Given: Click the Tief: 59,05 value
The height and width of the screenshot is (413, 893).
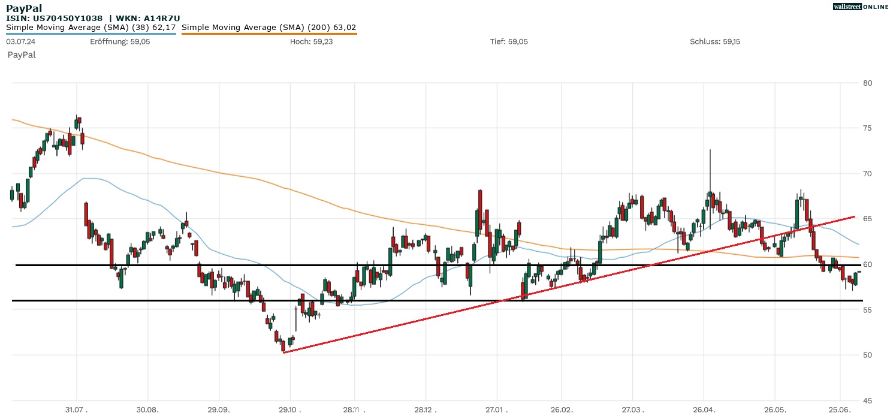Looking at the screenshot, I should click(509, 41).
